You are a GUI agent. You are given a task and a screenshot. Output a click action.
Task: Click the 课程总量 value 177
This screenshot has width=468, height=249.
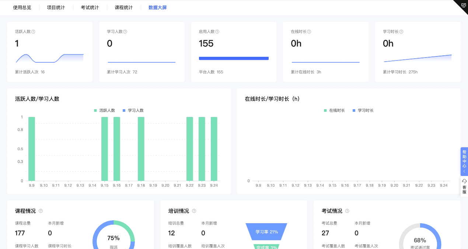tap(20, 233)
